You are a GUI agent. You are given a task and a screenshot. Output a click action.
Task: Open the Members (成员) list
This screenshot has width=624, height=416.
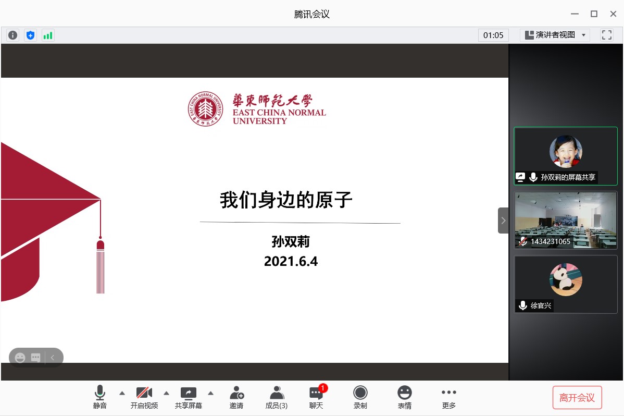277,397
